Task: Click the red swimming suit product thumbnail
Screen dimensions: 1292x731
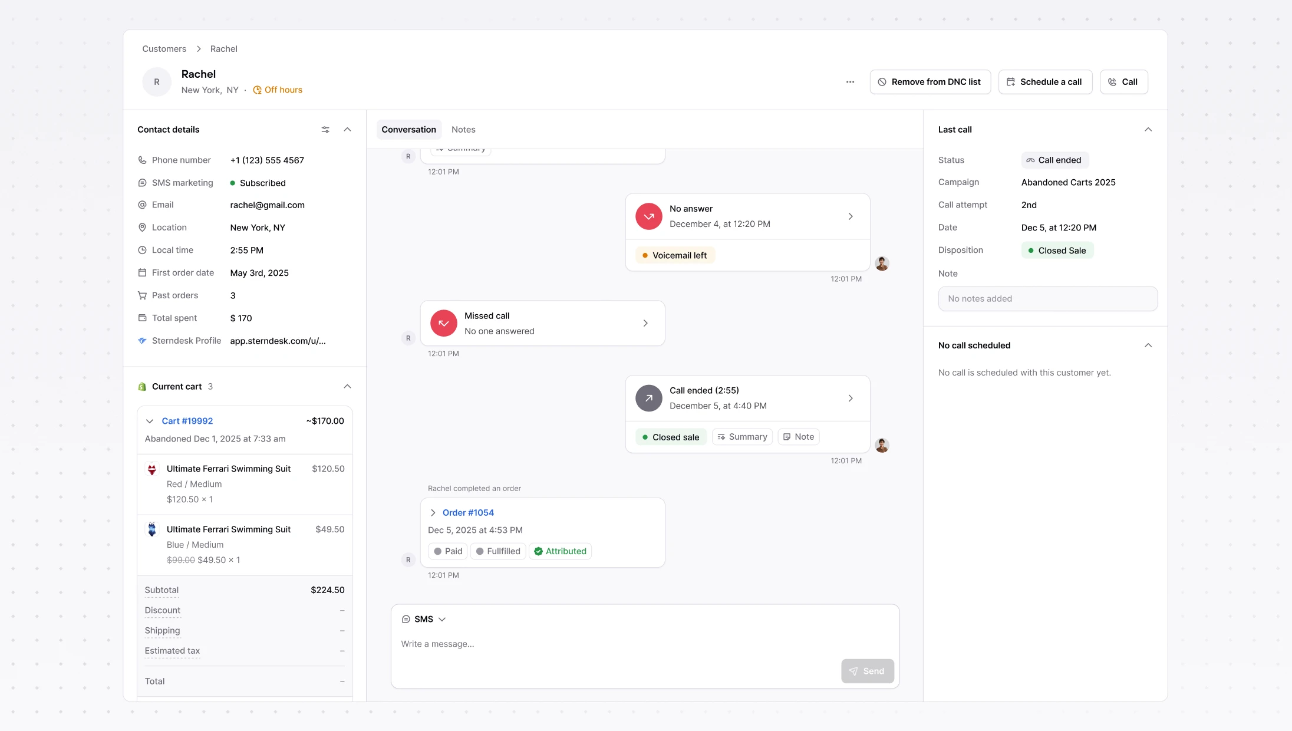Action: 152,469
